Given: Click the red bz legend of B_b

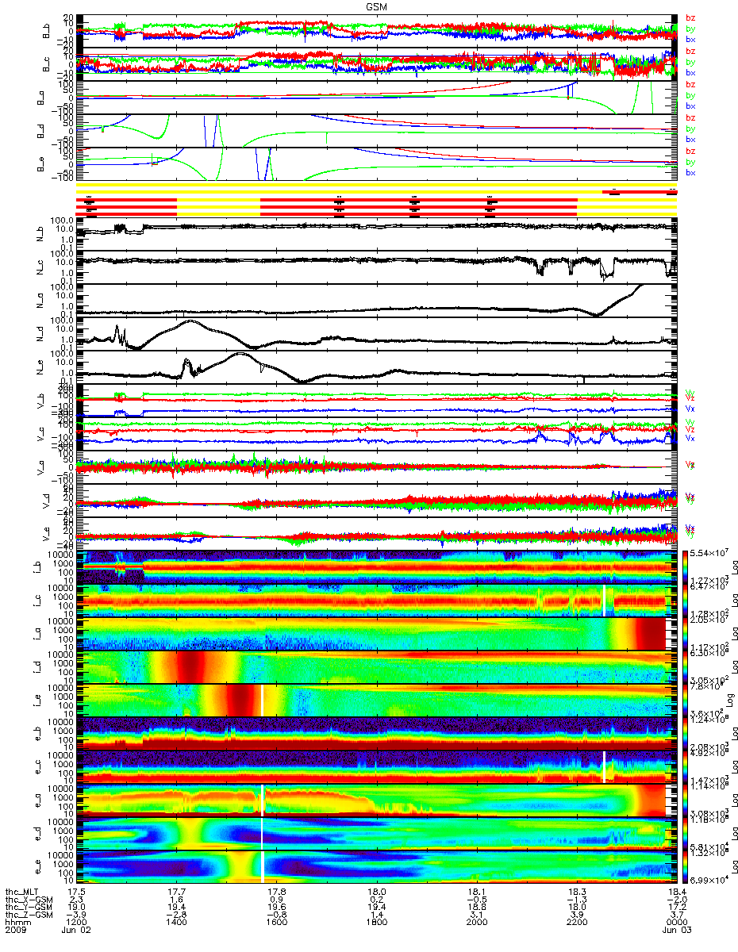Looking at the screenshot, I should pos(690,18).
